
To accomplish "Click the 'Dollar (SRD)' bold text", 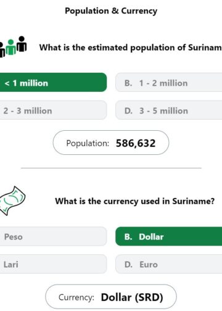I will tap(132, 297).
